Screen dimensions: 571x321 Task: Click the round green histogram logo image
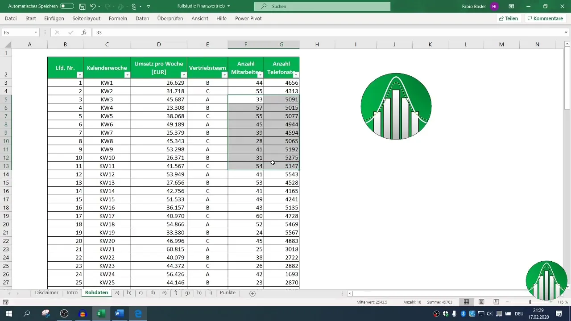coord(396,107)
